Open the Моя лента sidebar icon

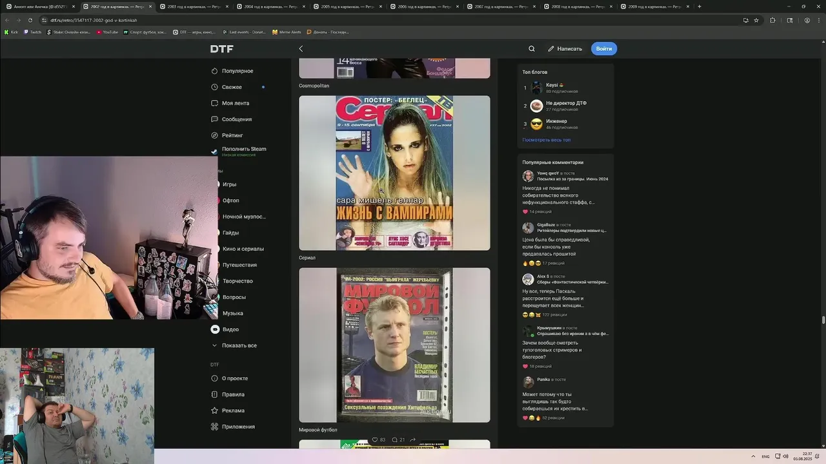[215, 103]
